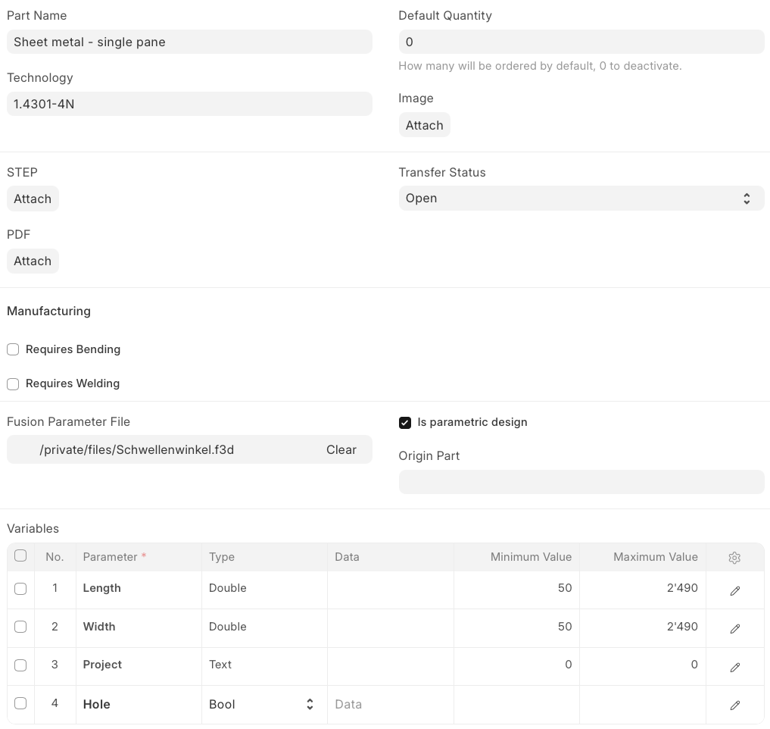Click the Part Name input field

(x=189, y=42)
